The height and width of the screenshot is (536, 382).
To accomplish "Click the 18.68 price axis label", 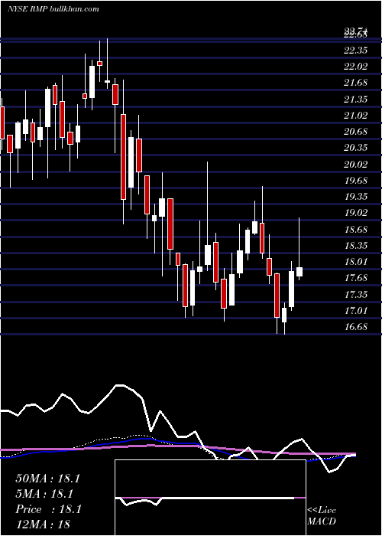I will coord(356,230).
